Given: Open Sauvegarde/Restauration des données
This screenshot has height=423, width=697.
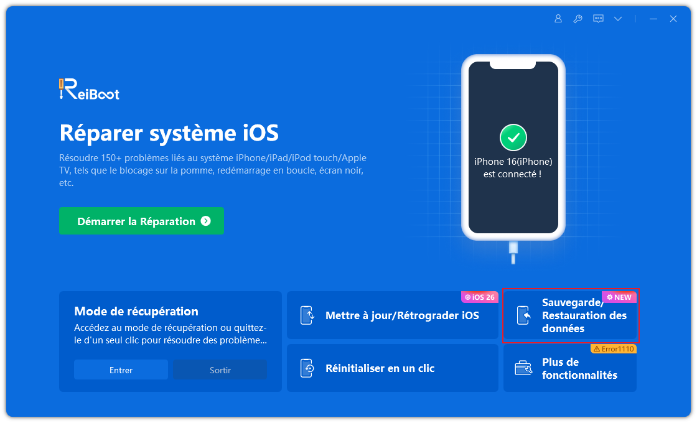Looking at the screenshot, I should coord(571,315).
